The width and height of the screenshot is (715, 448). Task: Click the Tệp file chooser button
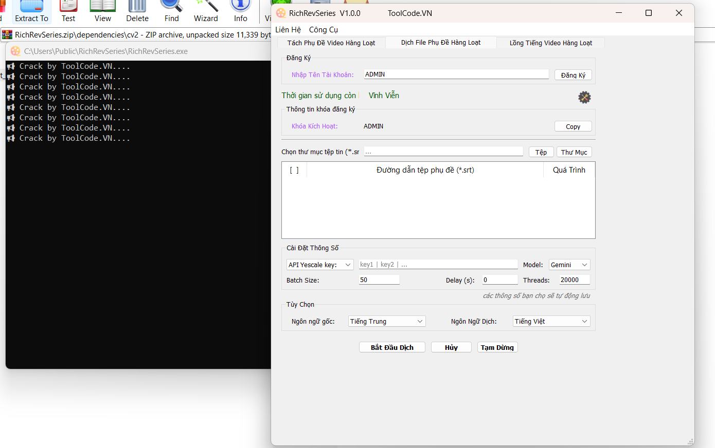[541, 152]
